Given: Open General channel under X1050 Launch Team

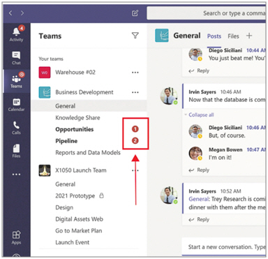Looking at the screenshot, I should (x=66, y=184).
